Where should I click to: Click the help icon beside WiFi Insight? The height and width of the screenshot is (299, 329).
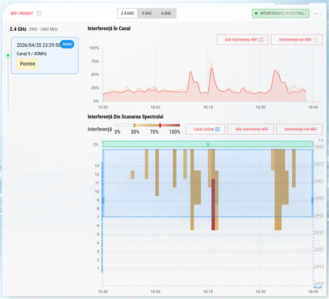pos(39,13)
